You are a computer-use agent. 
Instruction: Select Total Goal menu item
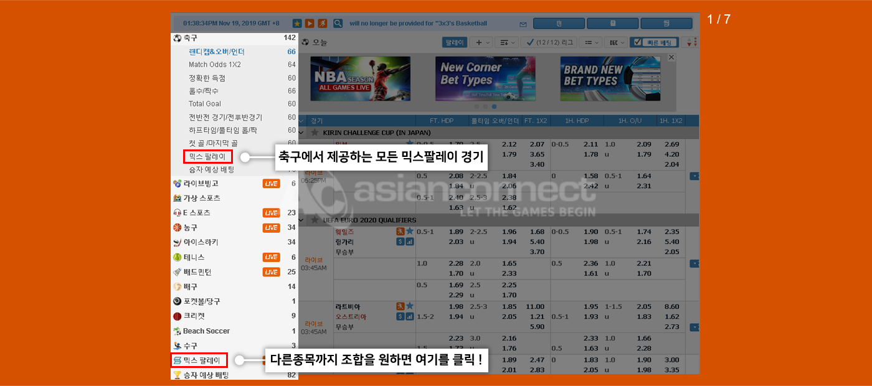coord(205,104)
